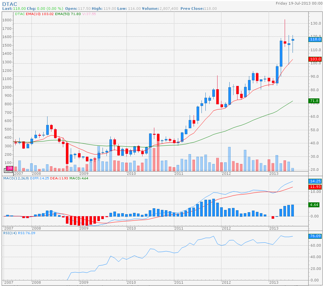Image resolution: width=324 pixels, height=286 pixels.
Task: Click 2012 on the MACD panel time axis
Action: pyautogui.click(x=226, y=228)
